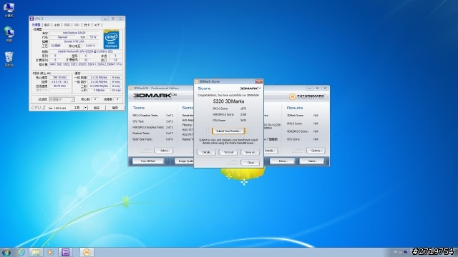Switch to the orange 3DMark06 taskbar button
The image size is (458, 257).
[87, 252]
